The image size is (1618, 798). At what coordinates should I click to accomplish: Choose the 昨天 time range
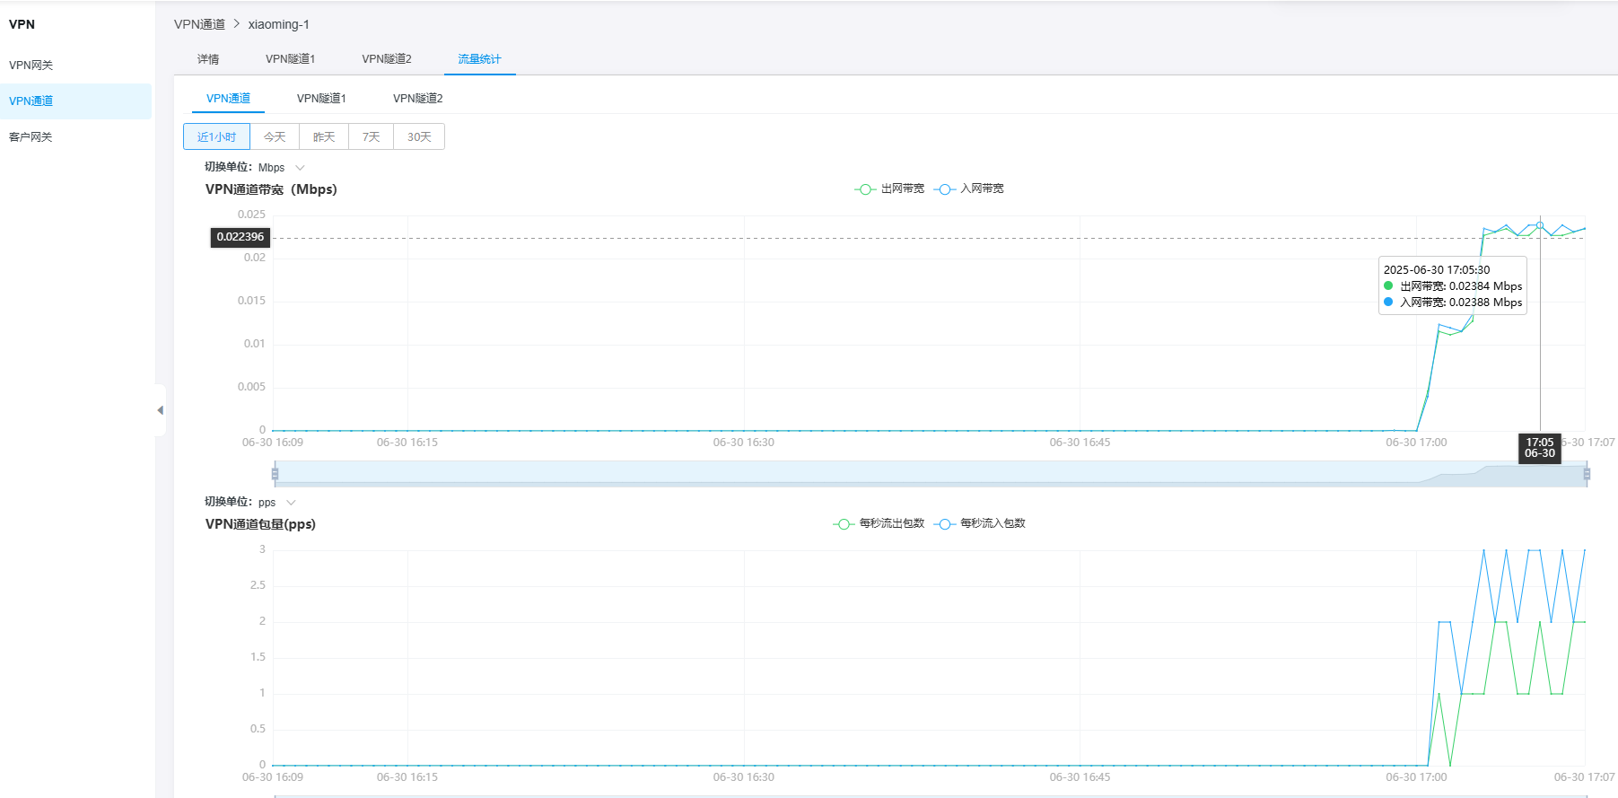(x=324, y=137)
